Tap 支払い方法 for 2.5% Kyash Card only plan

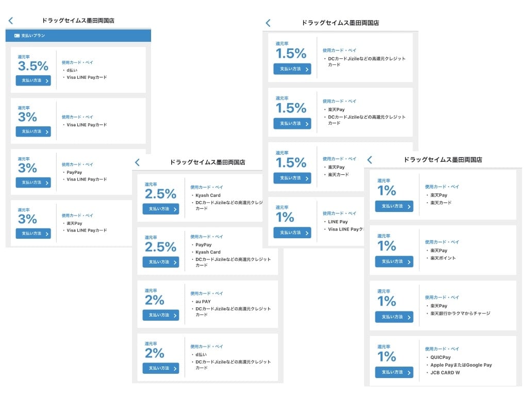pyautogui.click(x=160, y=209)
